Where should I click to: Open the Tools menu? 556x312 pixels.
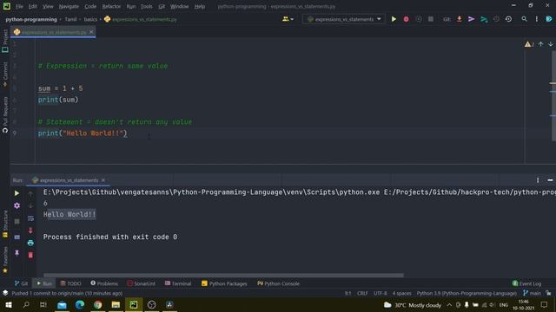coord(146,6)
